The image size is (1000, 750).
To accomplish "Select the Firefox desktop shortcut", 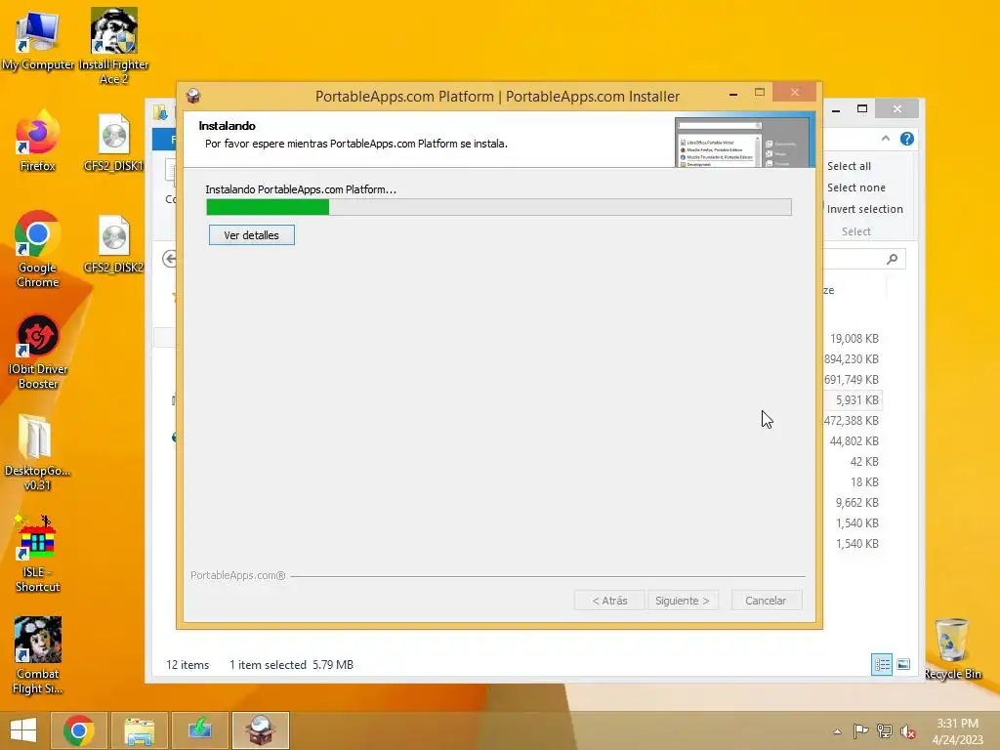I will point(38,141).
